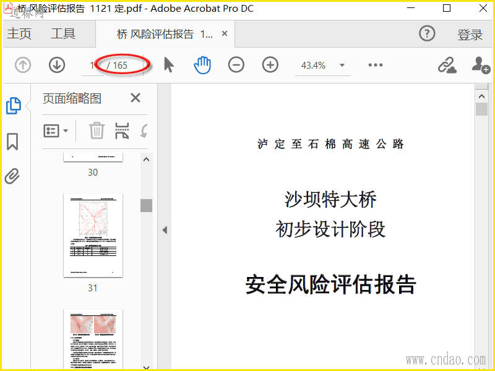Screen dimensions: 495x371
Task: Show more tools via three dots
Action: coord(376,65)
